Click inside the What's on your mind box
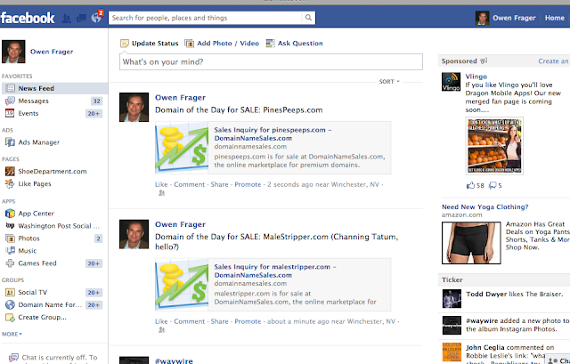 pos(271,61)
